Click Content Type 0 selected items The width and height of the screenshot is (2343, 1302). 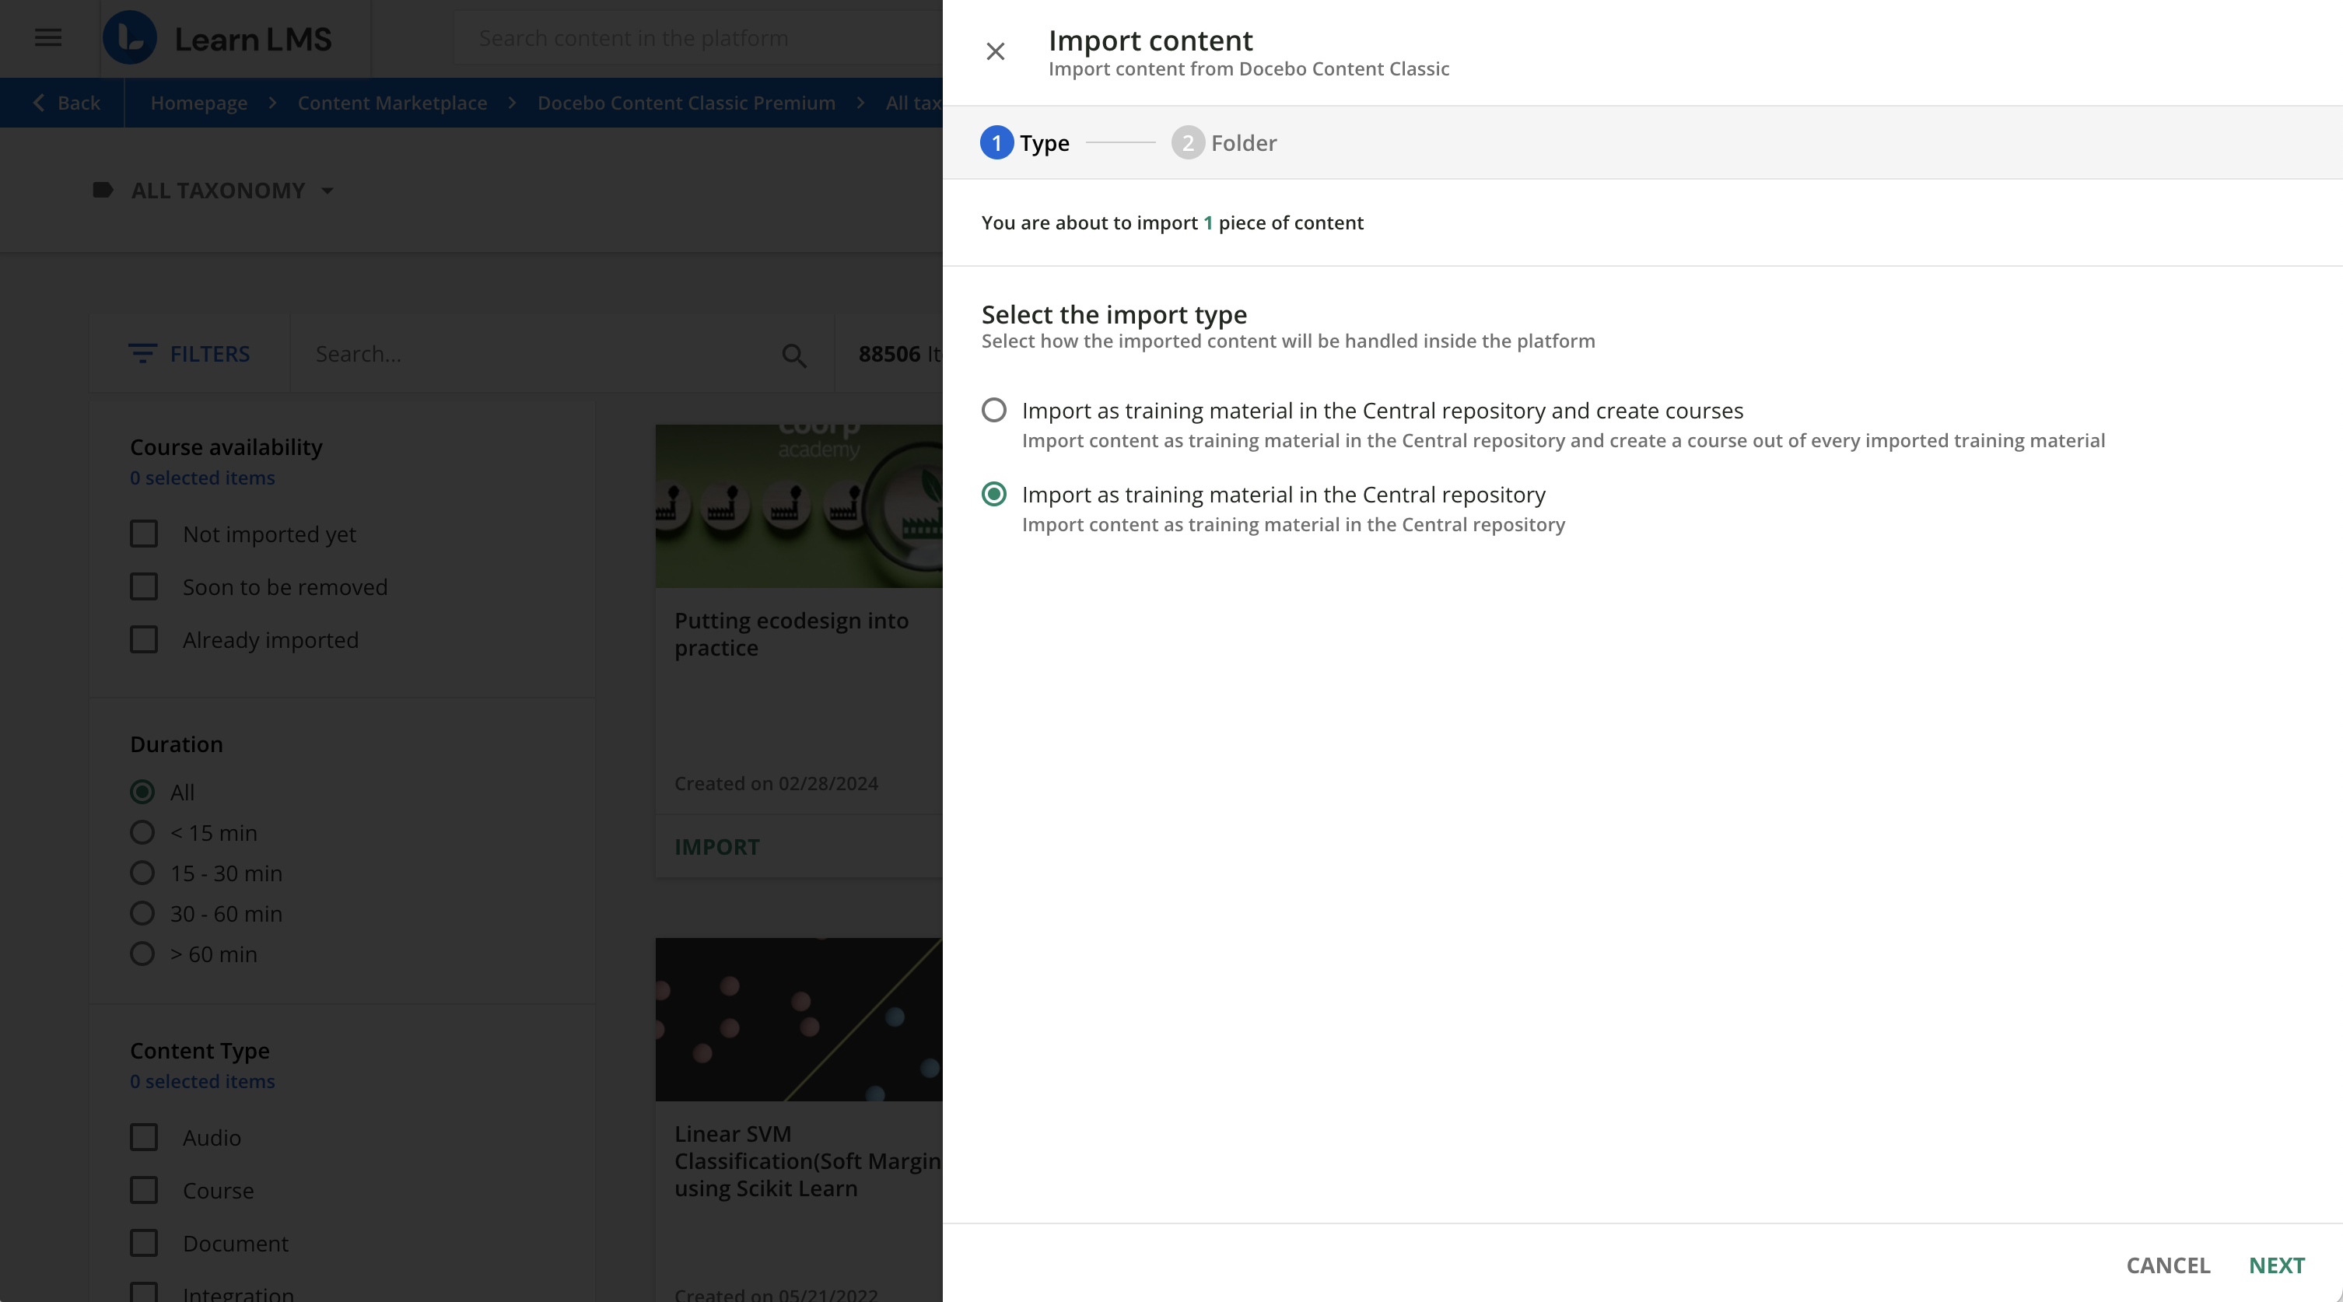point(202,1081)
